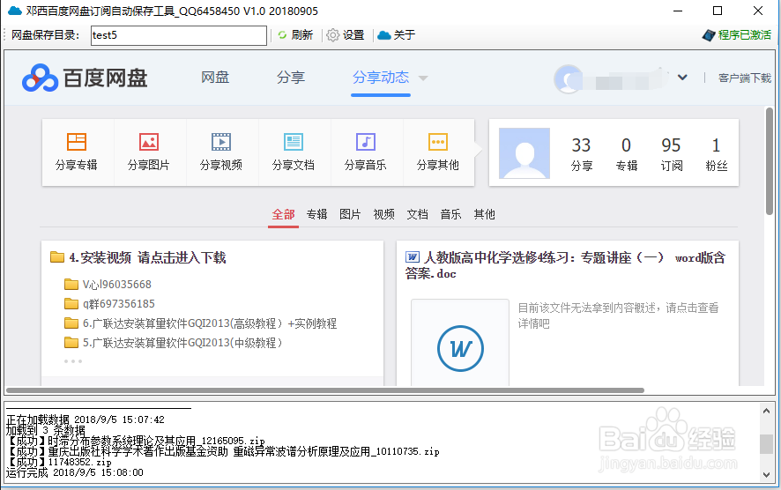Image resolution: width=781 pixels, height=490 pixels.
Task: Open 人教版高中化学选修4练习 document title
Action: coord(565,265)
